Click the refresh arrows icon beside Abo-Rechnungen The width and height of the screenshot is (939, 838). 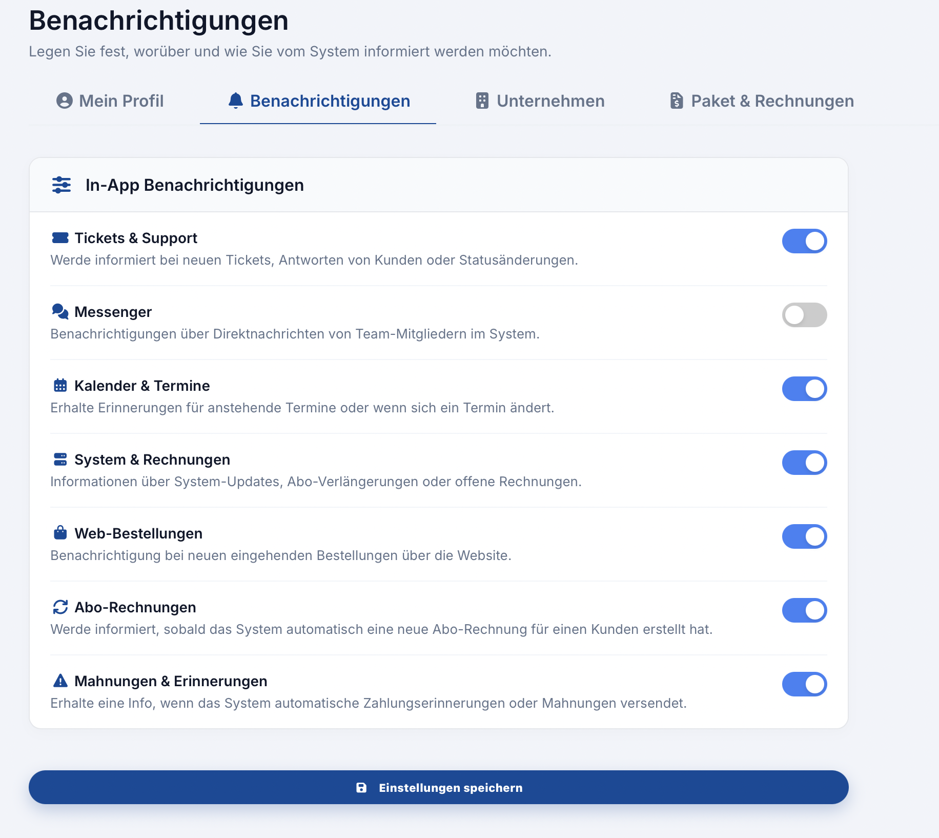60,607
